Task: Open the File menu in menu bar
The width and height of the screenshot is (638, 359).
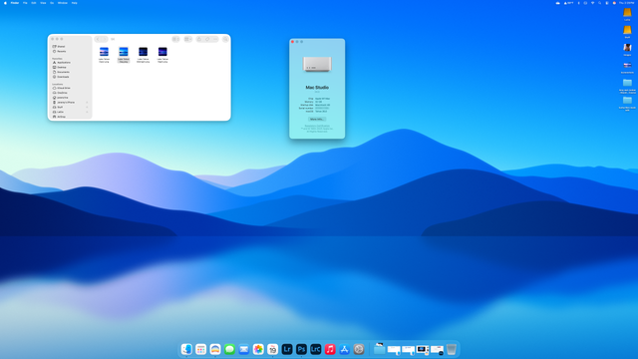Action: (25, 3)
